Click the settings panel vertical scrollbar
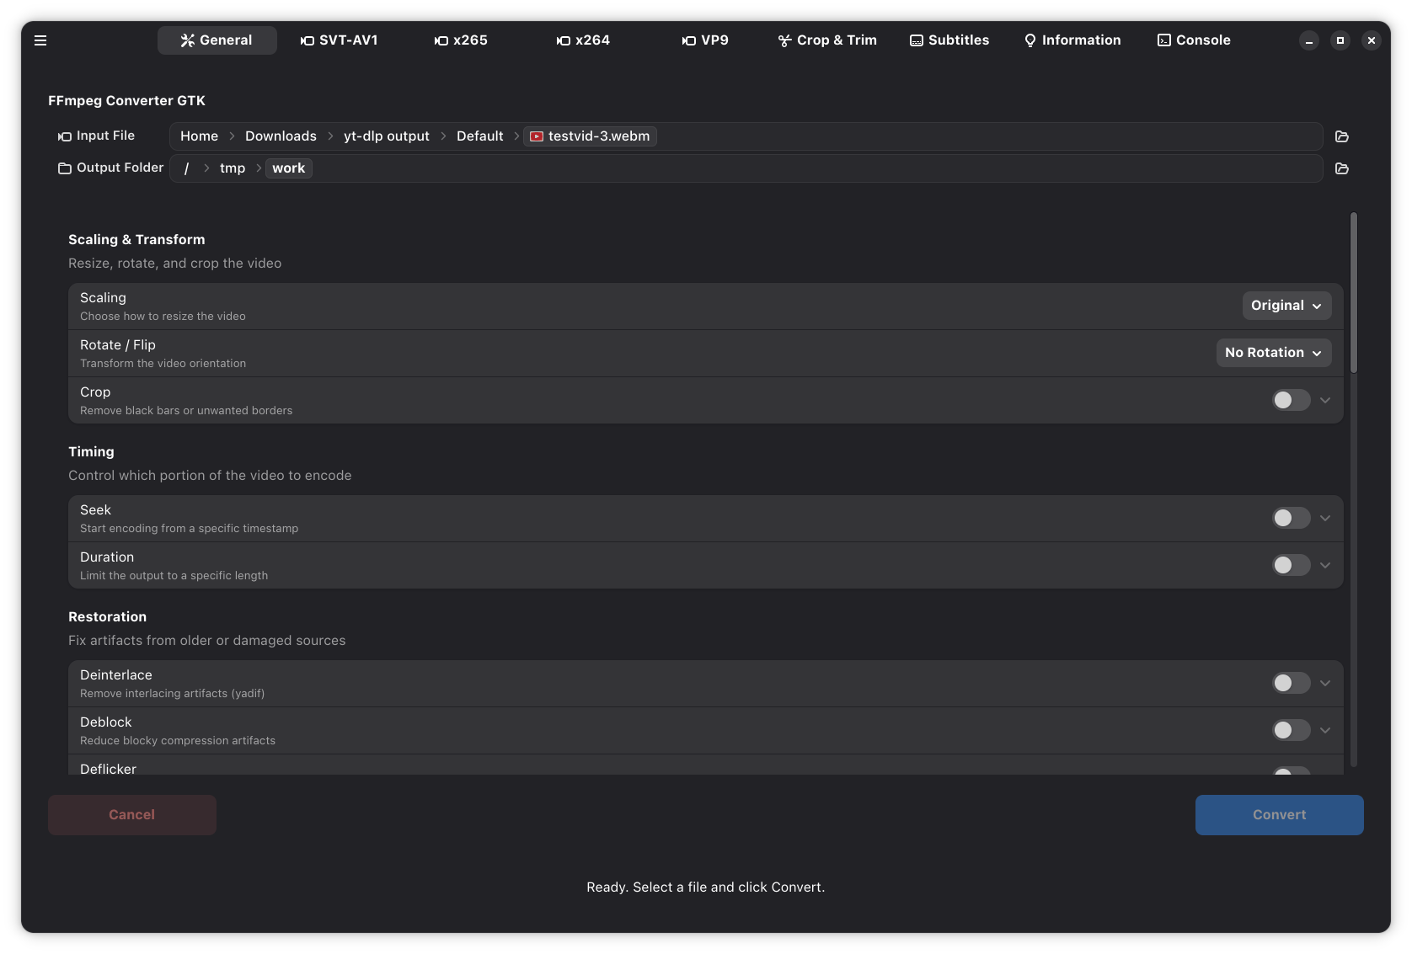This screenshot has width=1412, height=954. pyautogui.click(x=1354, y=293)
